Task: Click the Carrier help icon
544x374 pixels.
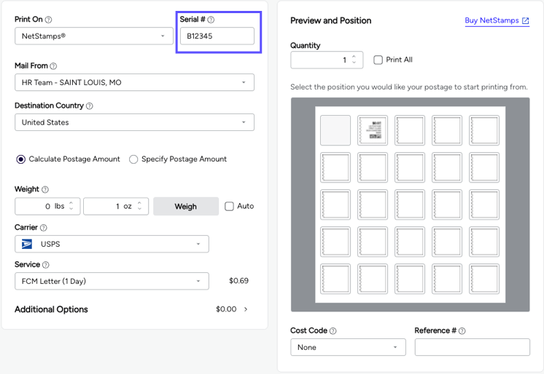Action: [43, 228]
